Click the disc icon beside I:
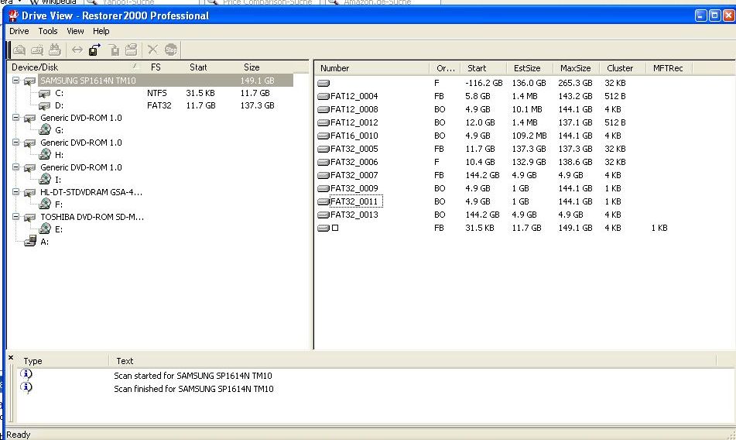This screenshot has height=440, width=736. tap(45, 179)
